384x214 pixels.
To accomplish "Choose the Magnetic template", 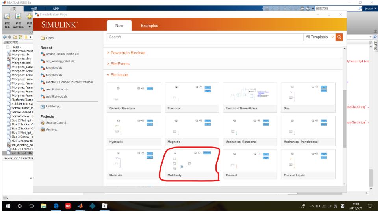I will tap(192, 131).
